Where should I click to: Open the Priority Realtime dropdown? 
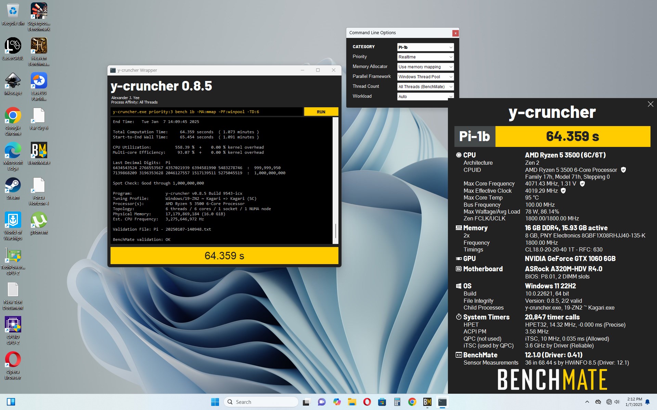(x=425, y=57)
